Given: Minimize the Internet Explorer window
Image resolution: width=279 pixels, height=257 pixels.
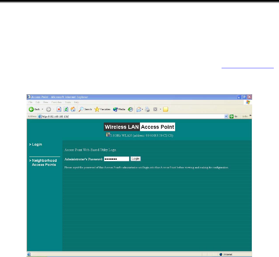Looking at the screenshot, I should [x=239, y=97].
